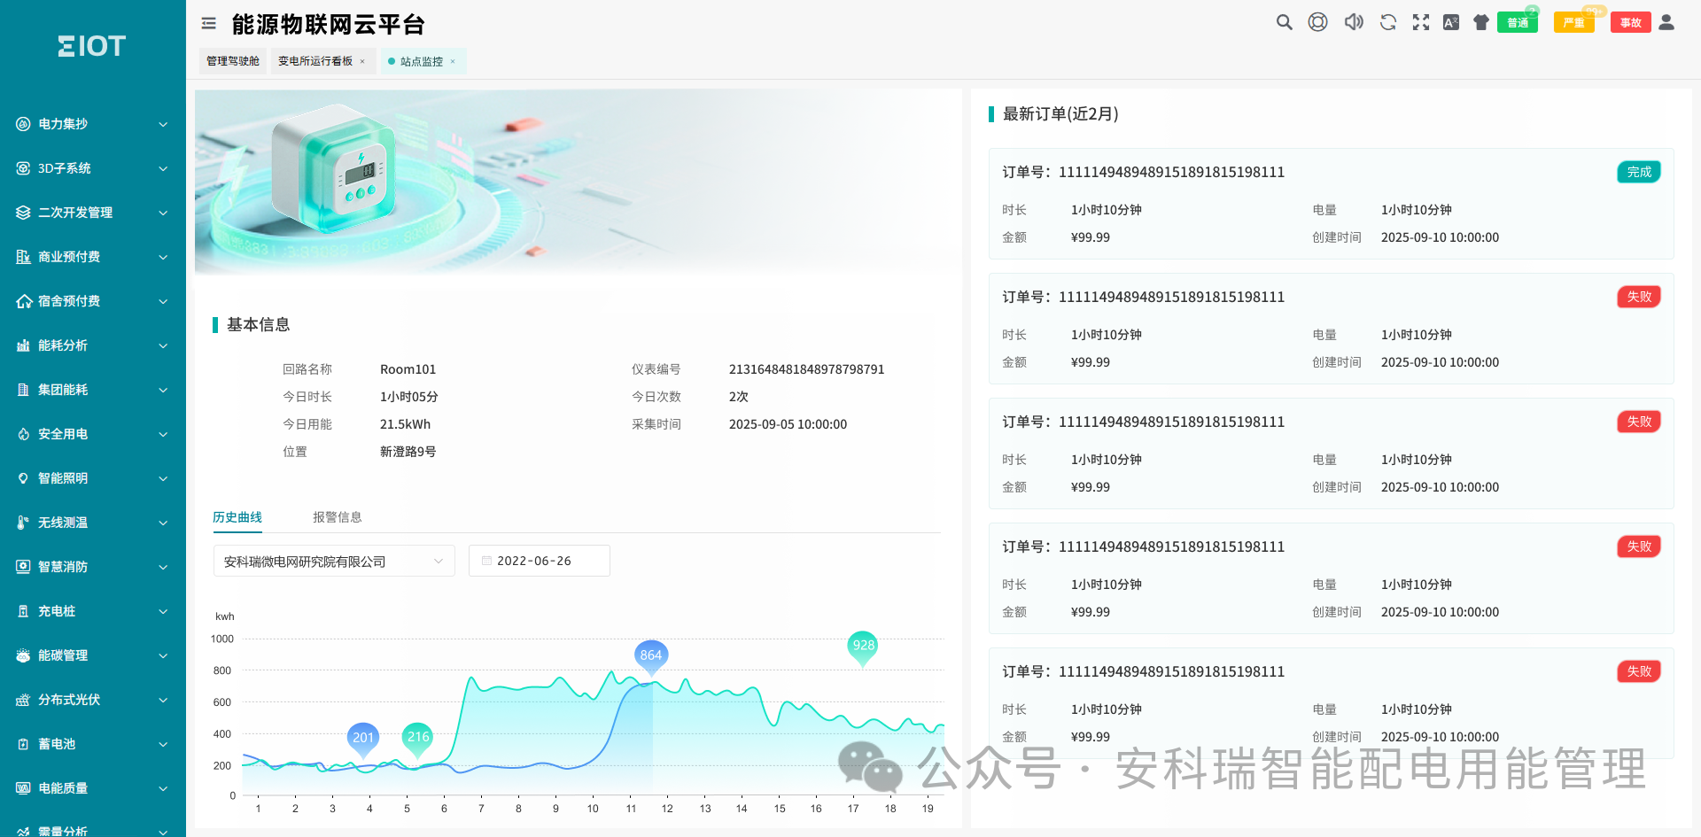Close the 站点监控 tab
The width and height of the screenshot is (1701, 837).
point(453,61)
